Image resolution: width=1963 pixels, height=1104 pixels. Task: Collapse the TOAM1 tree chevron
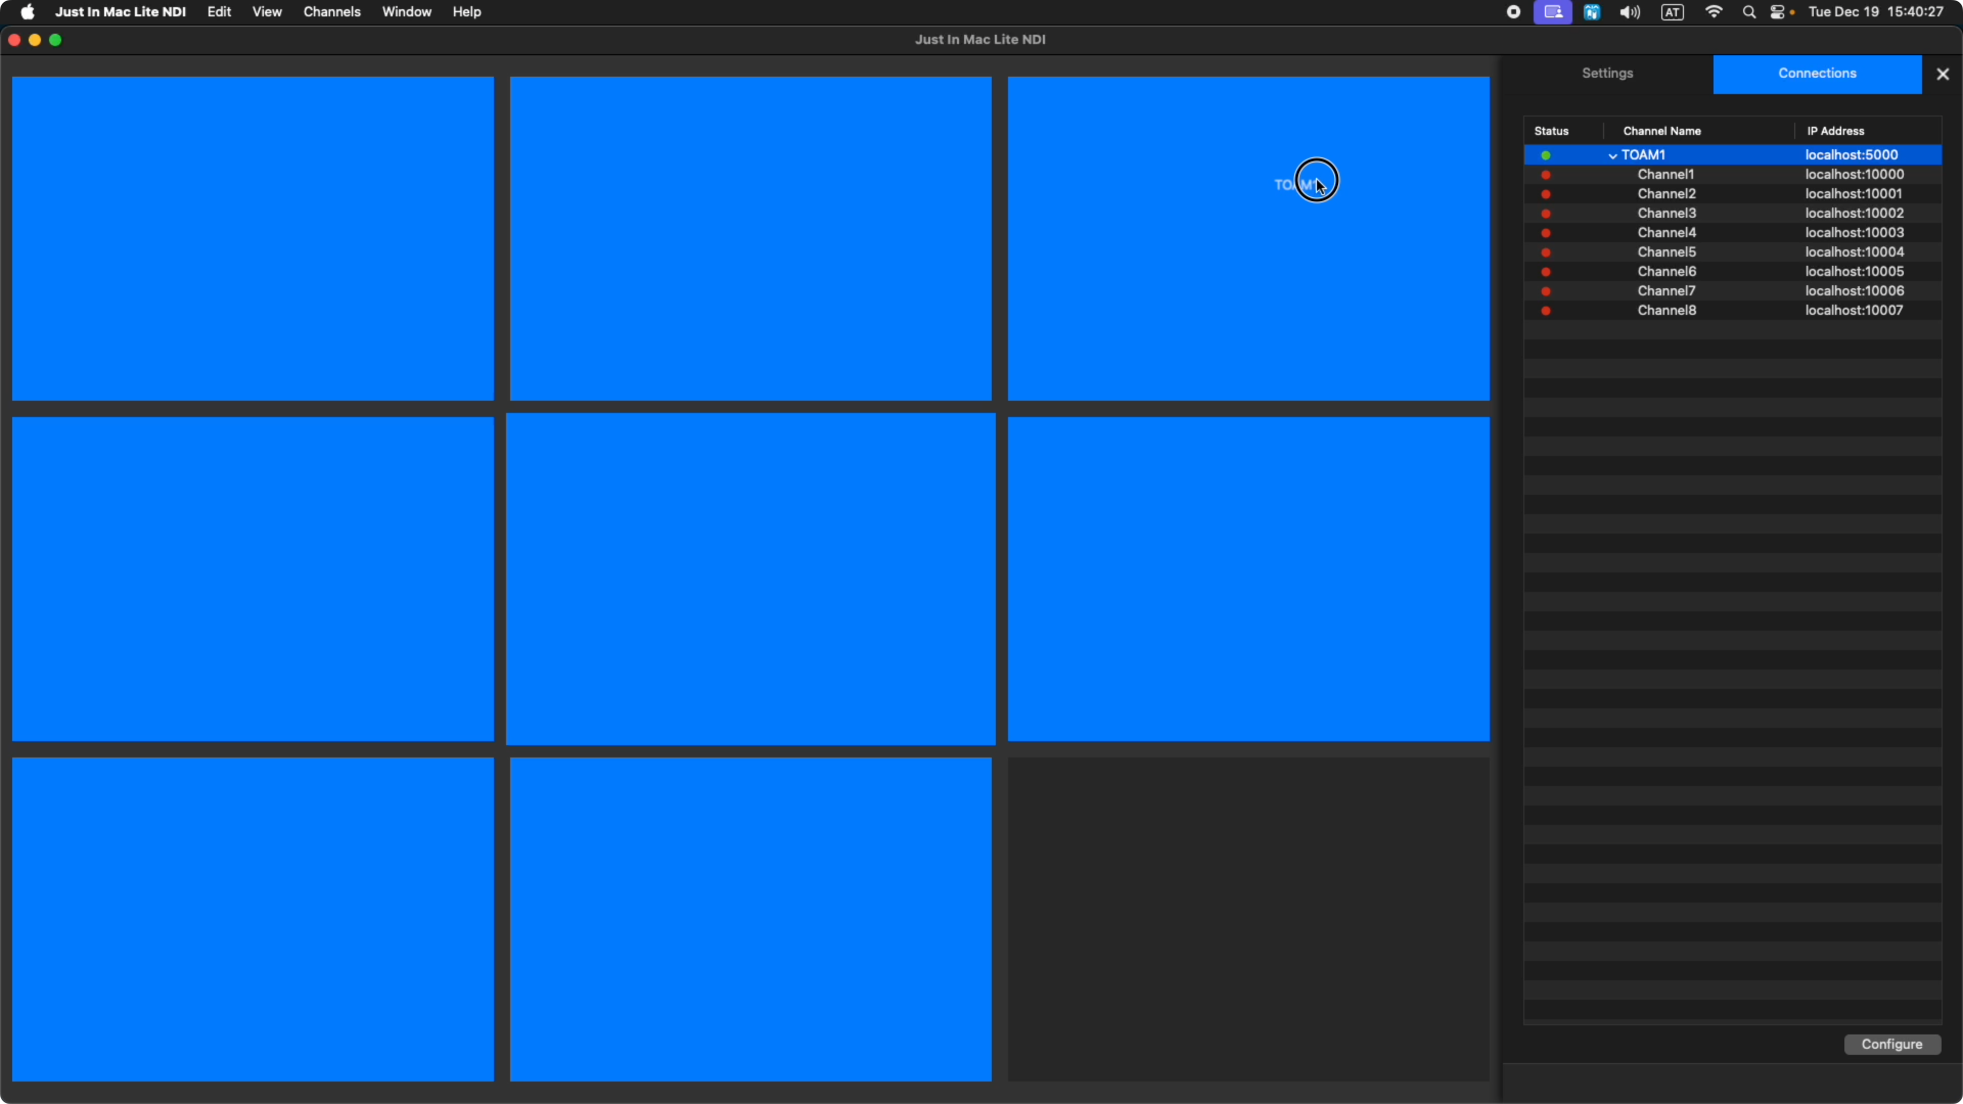pos(1612,155)
